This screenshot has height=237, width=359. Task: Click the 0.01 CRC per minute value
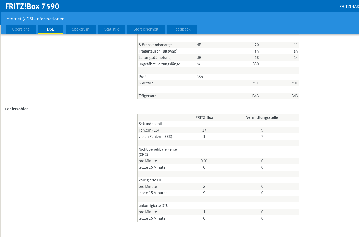[x=204, y=161]
